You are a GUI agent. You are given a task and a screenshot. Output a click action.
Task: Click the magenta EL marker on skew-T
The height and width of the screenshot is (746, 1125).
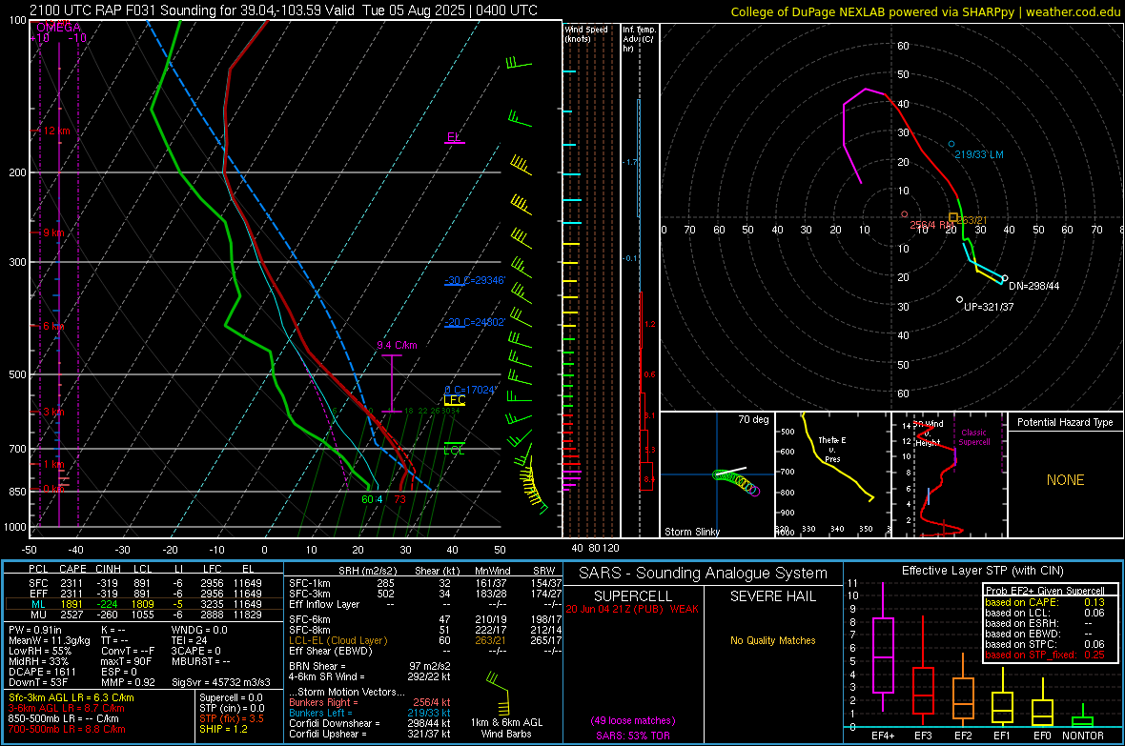(454, 138)
